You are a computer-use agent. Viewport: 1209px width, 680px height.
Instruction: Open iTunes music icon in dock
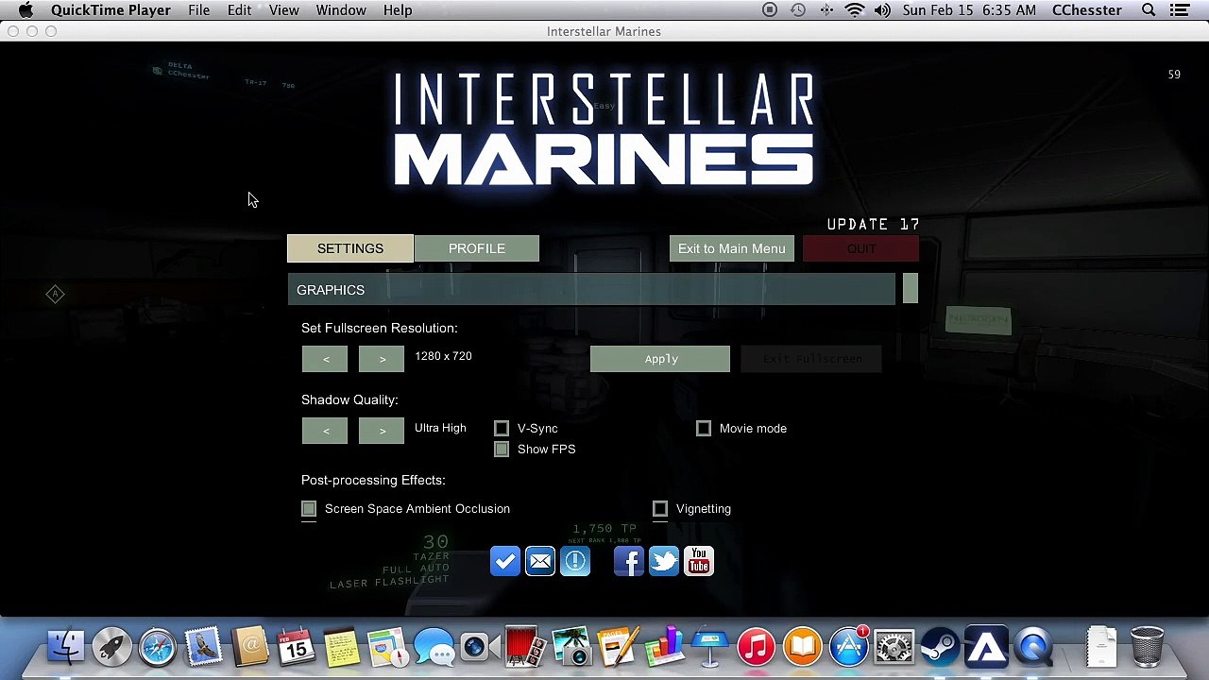(x=757, y=648)
